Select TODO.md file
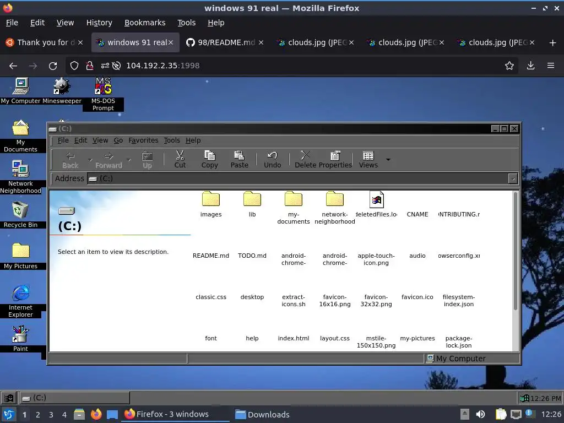The width and height of the screenshot is (564, 423). tap(252, 256)
